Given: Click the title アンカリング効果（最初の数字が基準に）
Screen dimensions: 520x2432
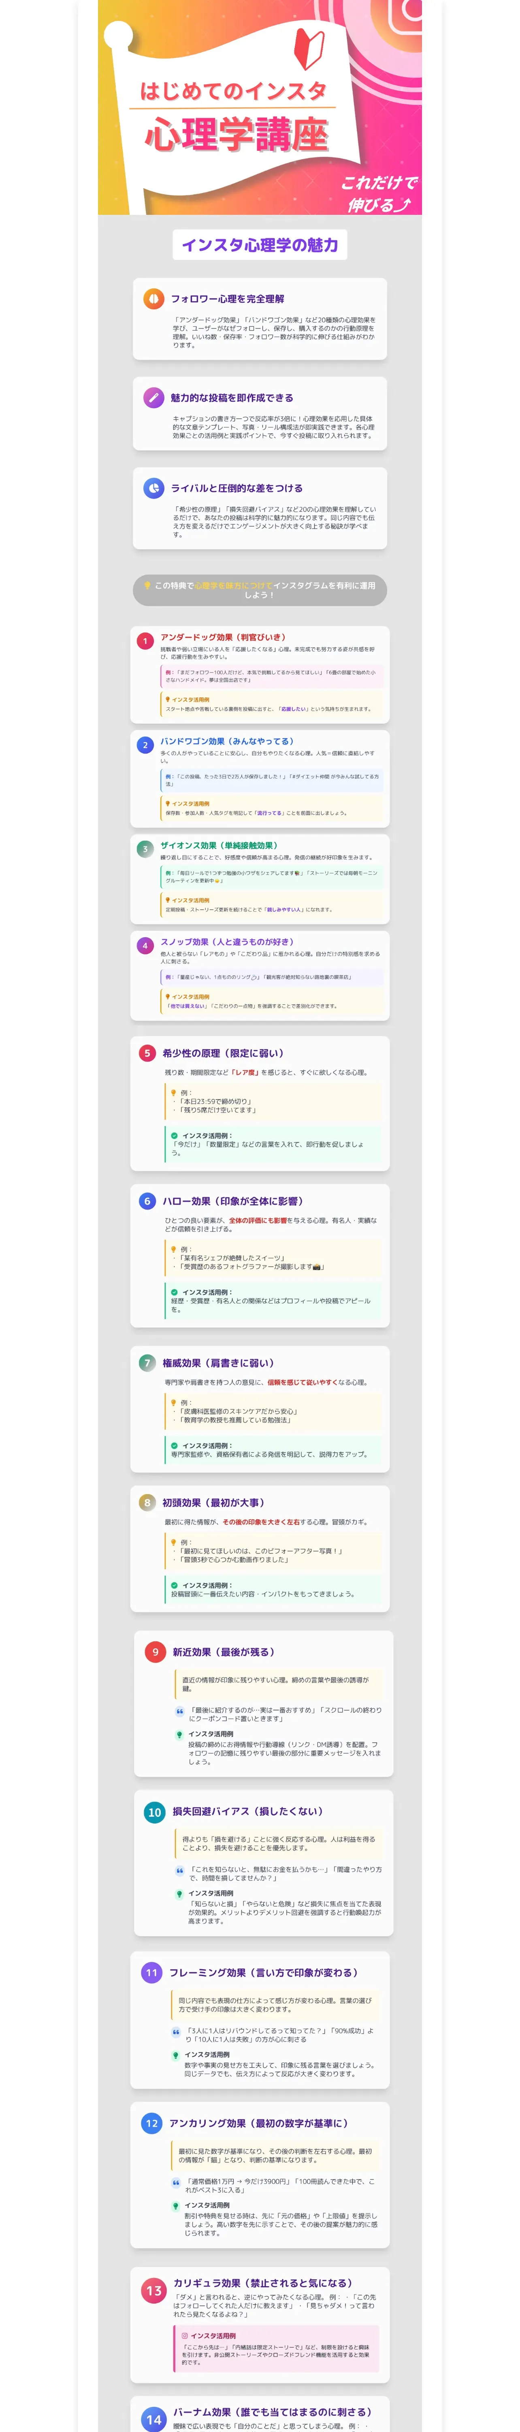Looking at the screenshot, I should point(259,2123).
